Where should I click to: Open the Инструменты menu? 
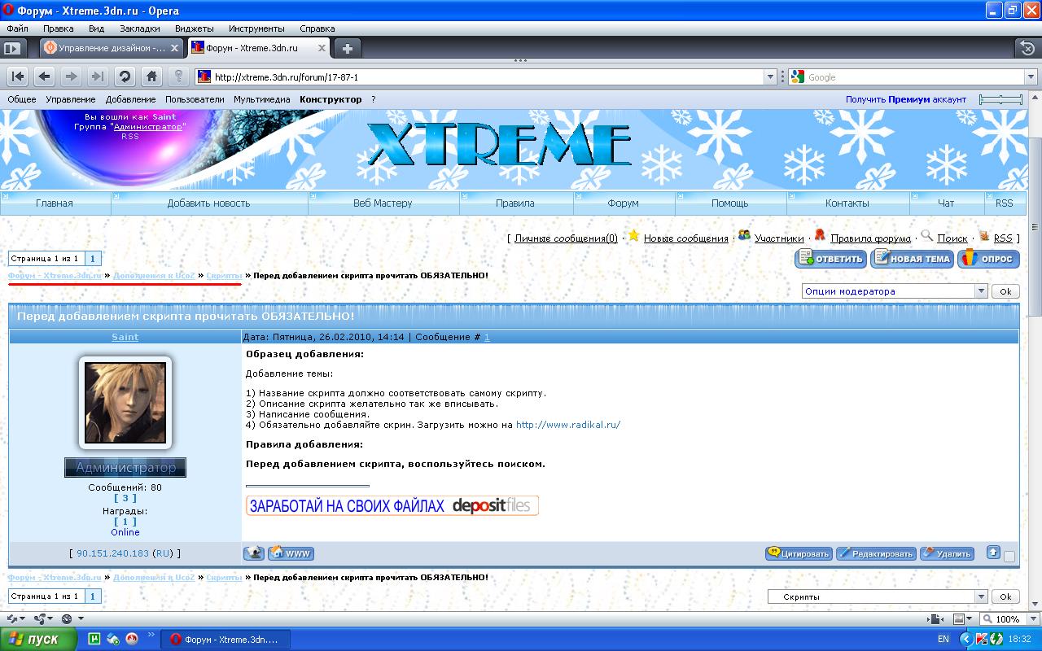tap(256, 28)
